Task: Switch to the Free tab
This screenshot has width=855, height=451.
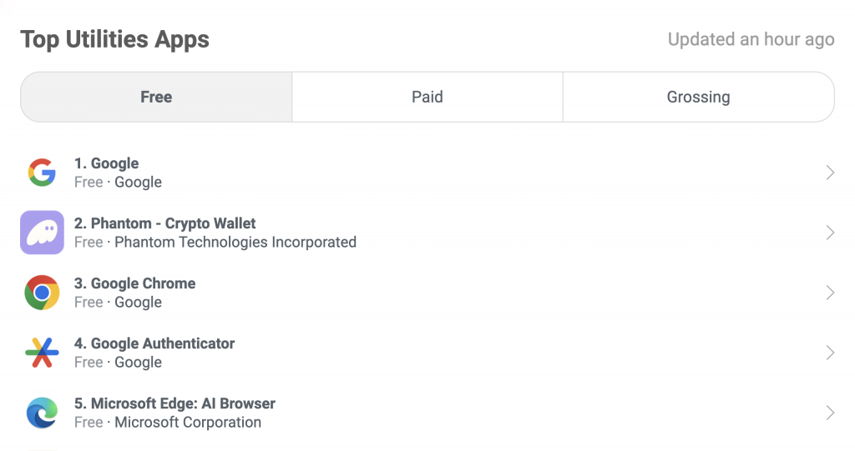Action: click(x=156, y=97)
